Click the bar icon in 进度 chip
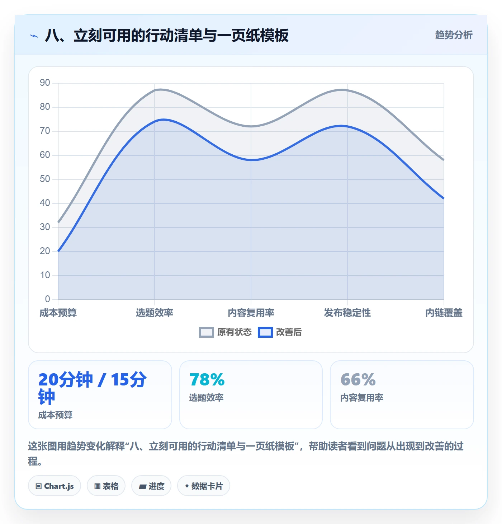Viewport: 502px width, 524px height. click(x=143, y=487)
